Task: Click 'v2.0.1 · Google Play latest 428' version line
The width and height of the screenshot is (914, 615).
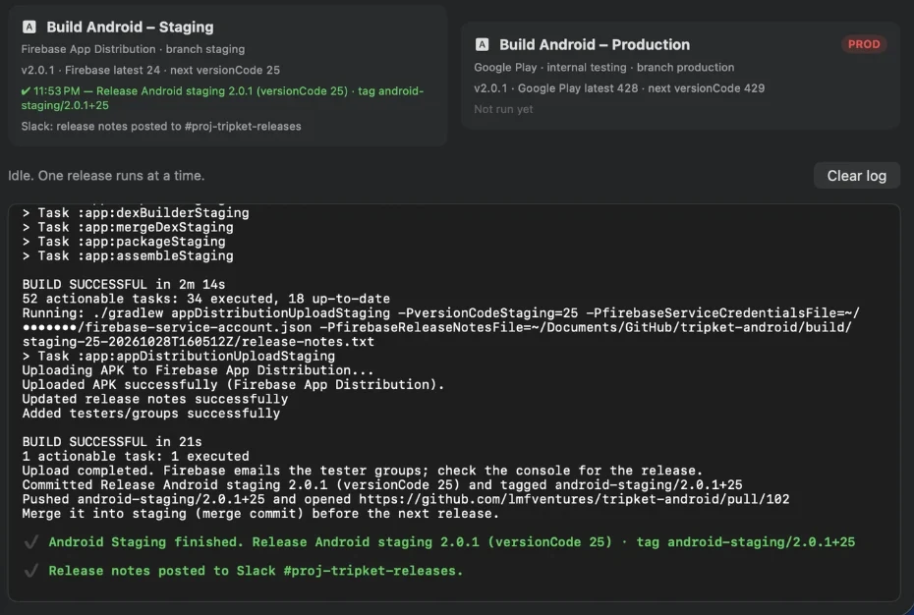Action: (619, 88)
